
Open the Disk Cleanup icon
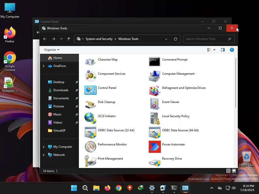click(90, 105)
